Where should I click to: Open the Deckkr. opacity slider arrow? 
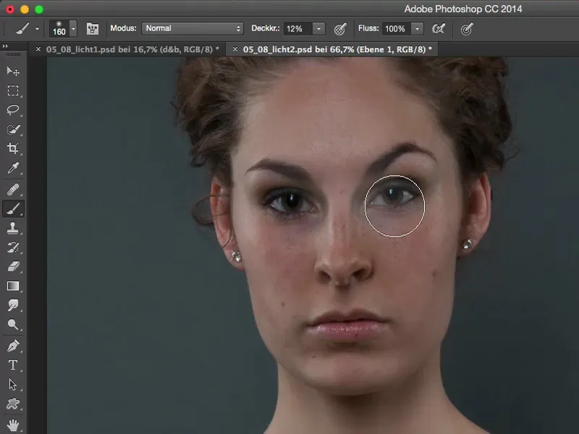point(318,29)
